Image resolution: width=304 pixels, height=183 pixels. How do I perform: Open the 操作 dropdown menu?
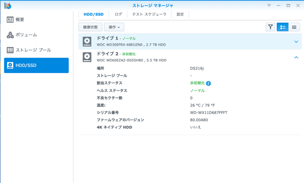tap(114, 27)
